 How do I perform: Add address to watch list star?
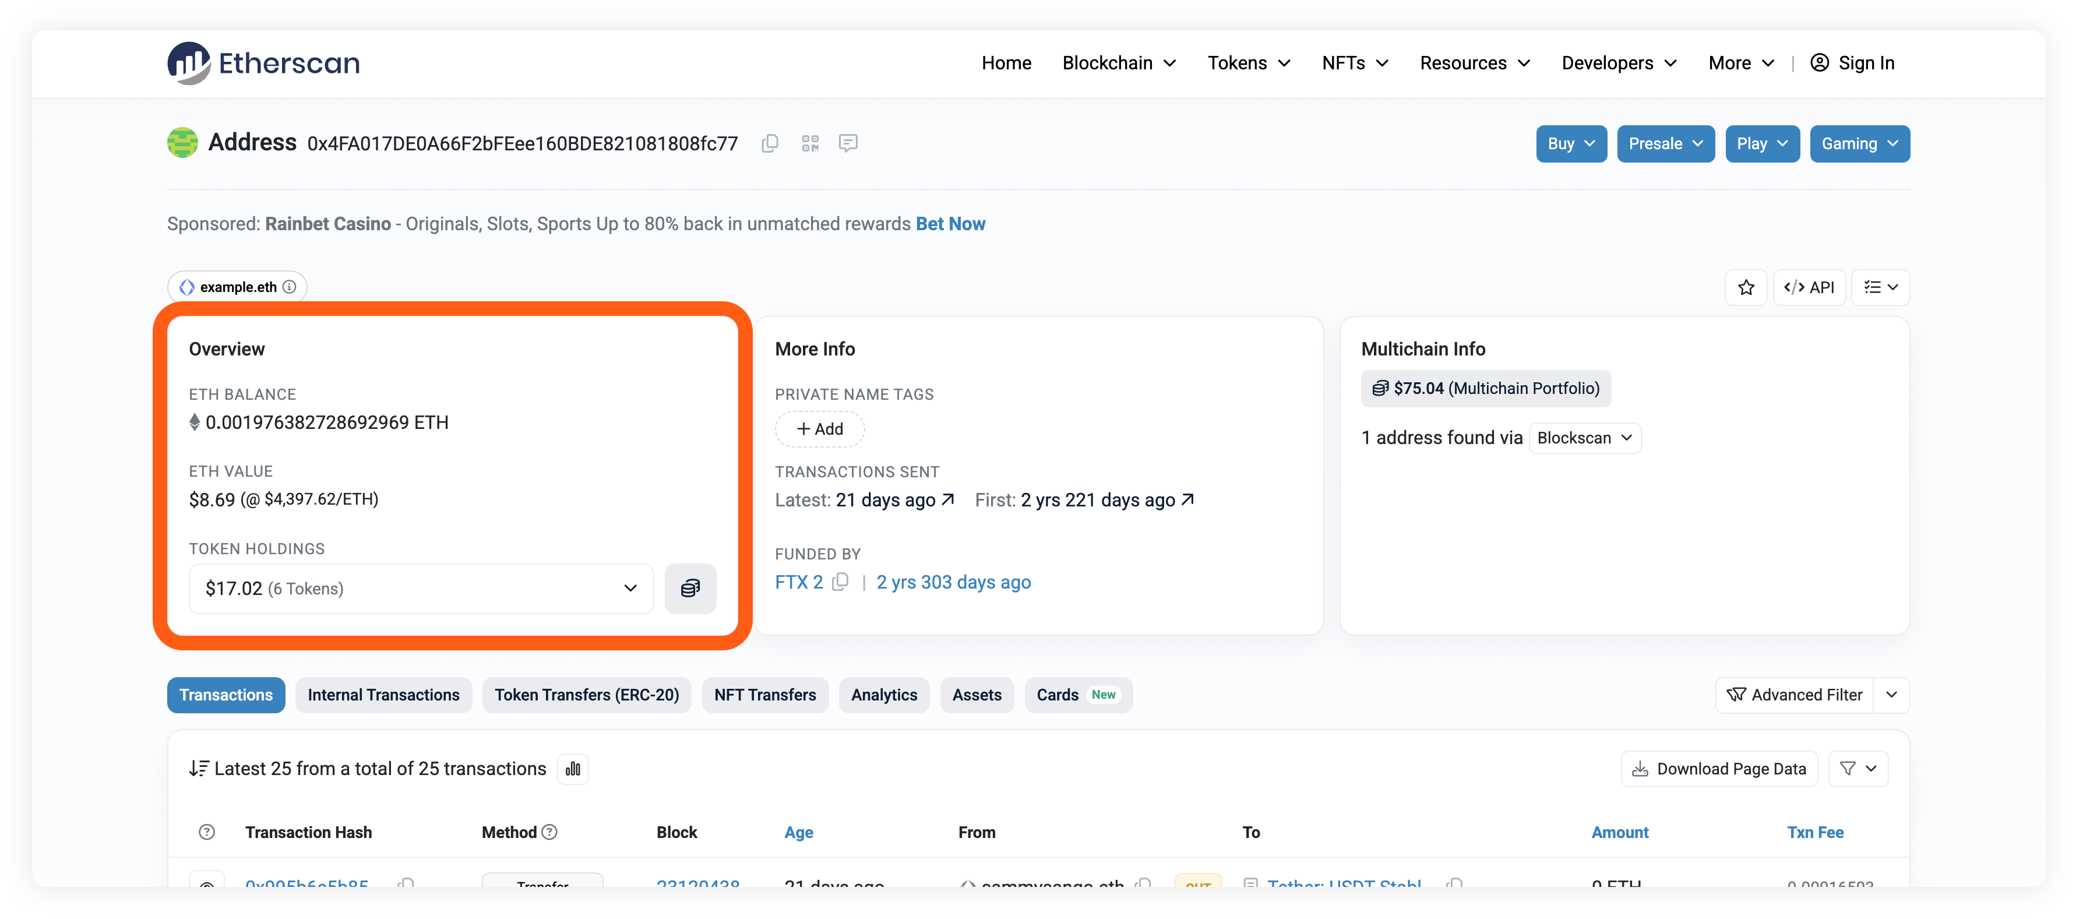[x=1746, y=288]
